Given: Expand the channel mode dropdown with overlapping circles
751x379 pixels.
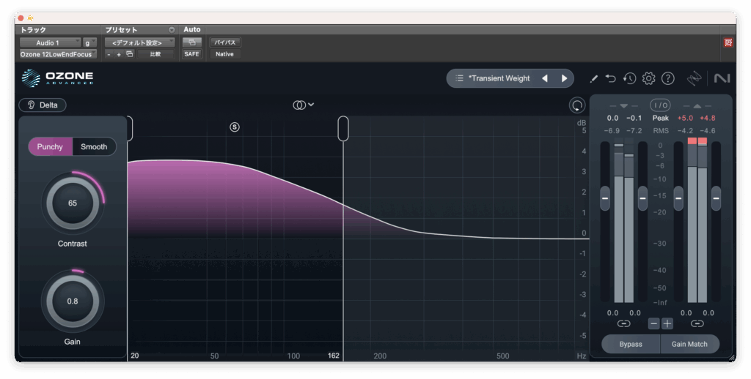Looking at the screenshot, I should pyautogui.click(x=304, y=105).
